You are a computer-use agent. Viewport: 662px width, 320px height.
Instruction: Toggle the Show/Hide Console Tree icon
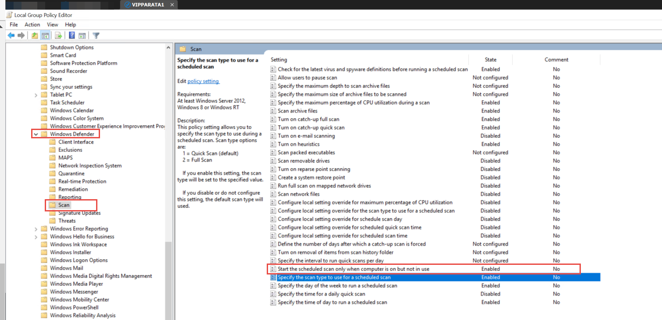45,35
